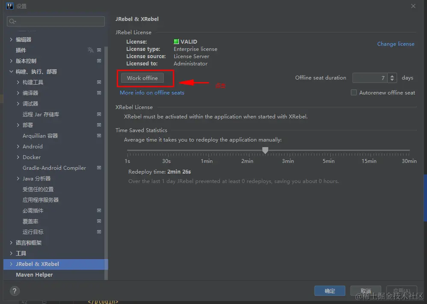Click the 应用(A) apply button
Viewport: 427px width, 304px height.
[402, 291]
